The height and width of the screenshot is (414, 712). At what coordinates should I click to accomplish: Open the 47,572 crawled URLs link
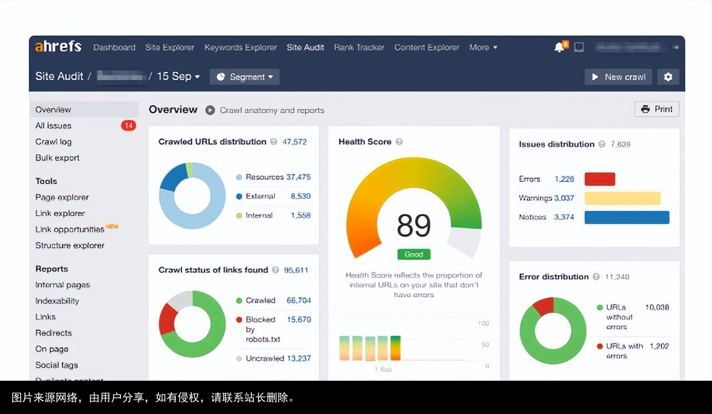[295, 142]
